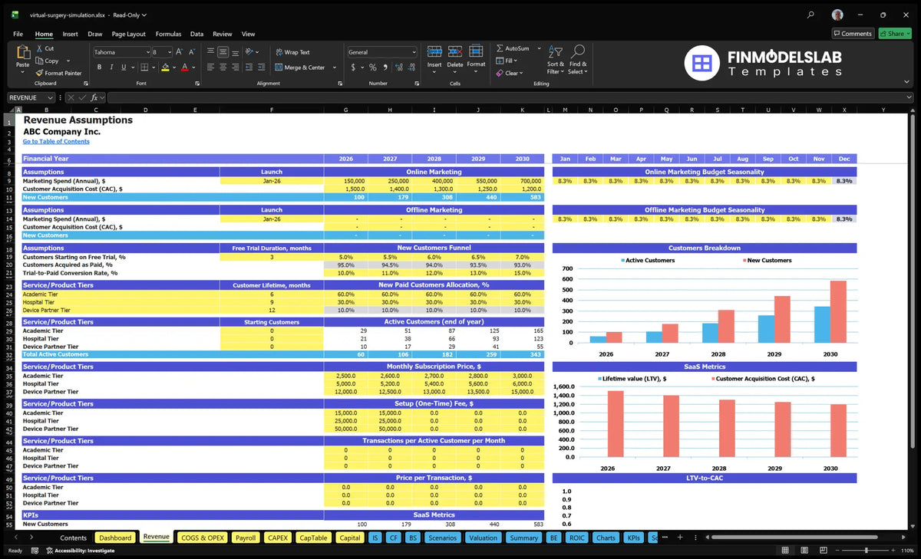Apply red font color A
The image size is (921, 559).
(184, 67)
